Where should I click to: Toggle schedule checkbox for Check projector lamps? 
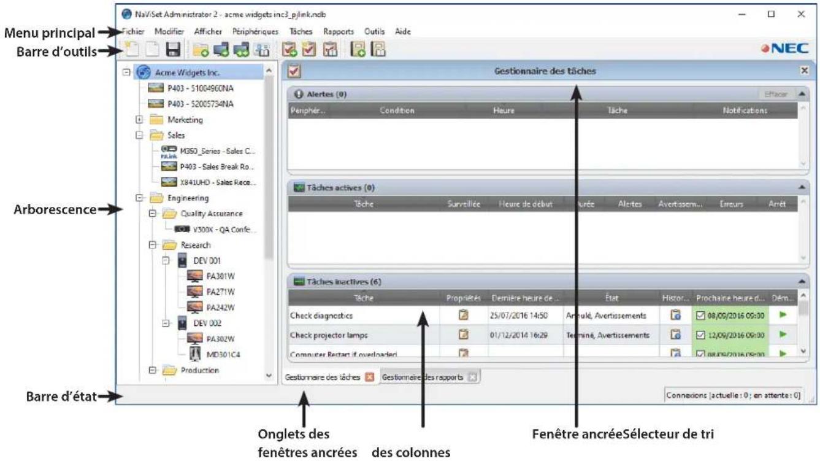coord(700,335)
